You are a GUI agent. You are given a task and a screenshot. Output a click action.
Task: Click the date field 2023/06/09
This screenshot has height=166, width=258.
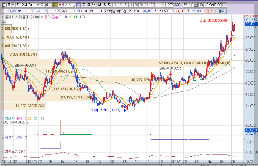click(x=213, y=5)
